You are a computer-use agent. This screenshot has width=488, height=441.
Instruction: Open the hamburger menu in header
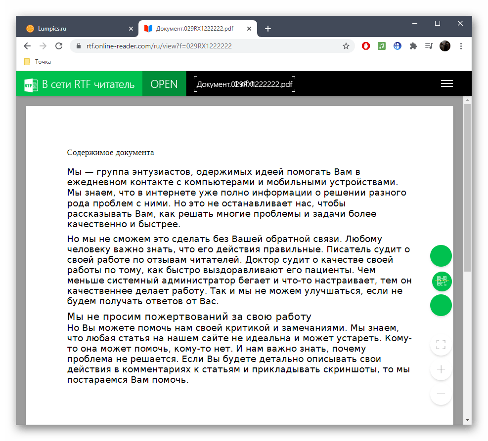coord(446,84)
